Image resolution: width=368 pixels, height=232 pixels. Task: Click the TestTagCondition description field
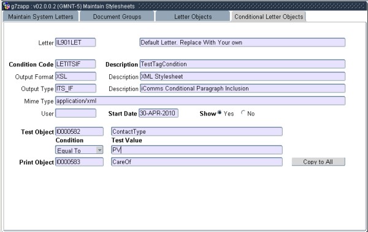coord(242,64)
